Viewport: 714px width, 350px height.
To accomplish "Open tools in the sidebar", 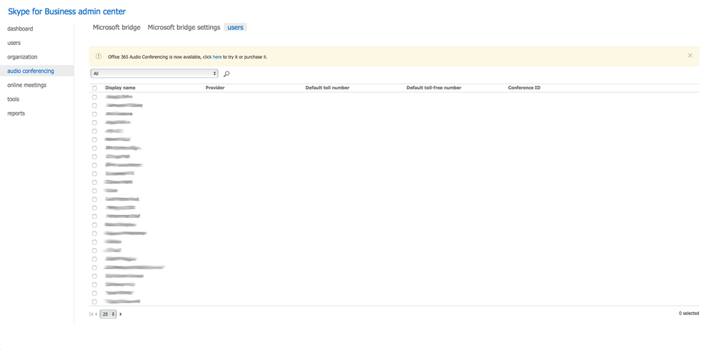I will coord(13,99).
